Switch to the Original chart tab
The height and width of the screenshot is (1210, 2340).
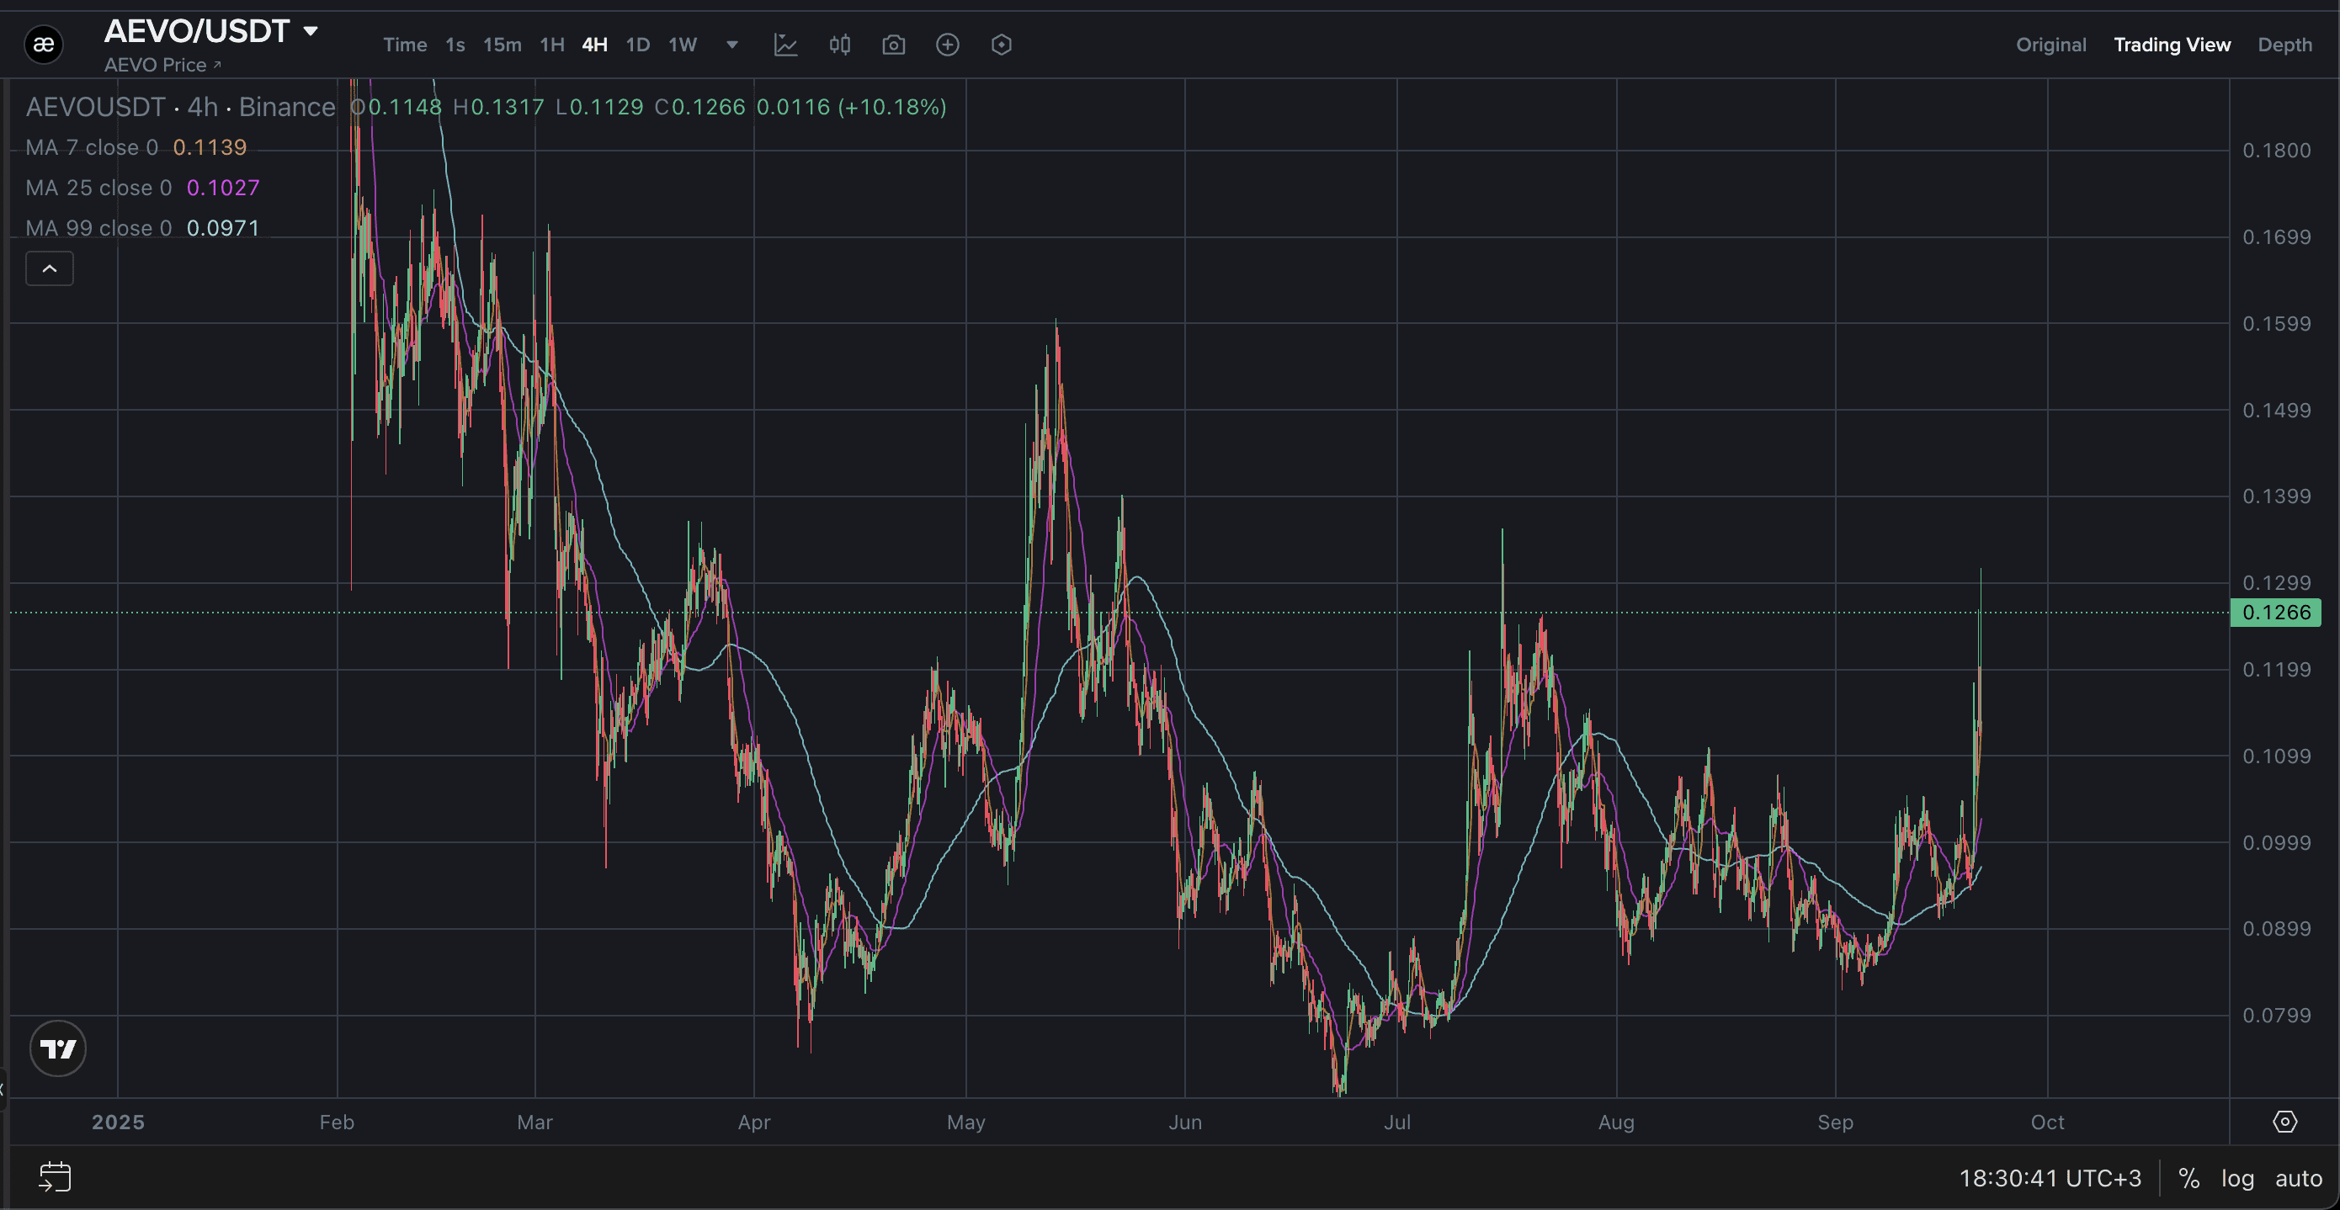click(x=2050, y=45)
